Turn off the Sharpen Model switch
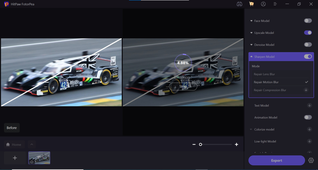This screenshot has height=170, width=318. (308, 57)
